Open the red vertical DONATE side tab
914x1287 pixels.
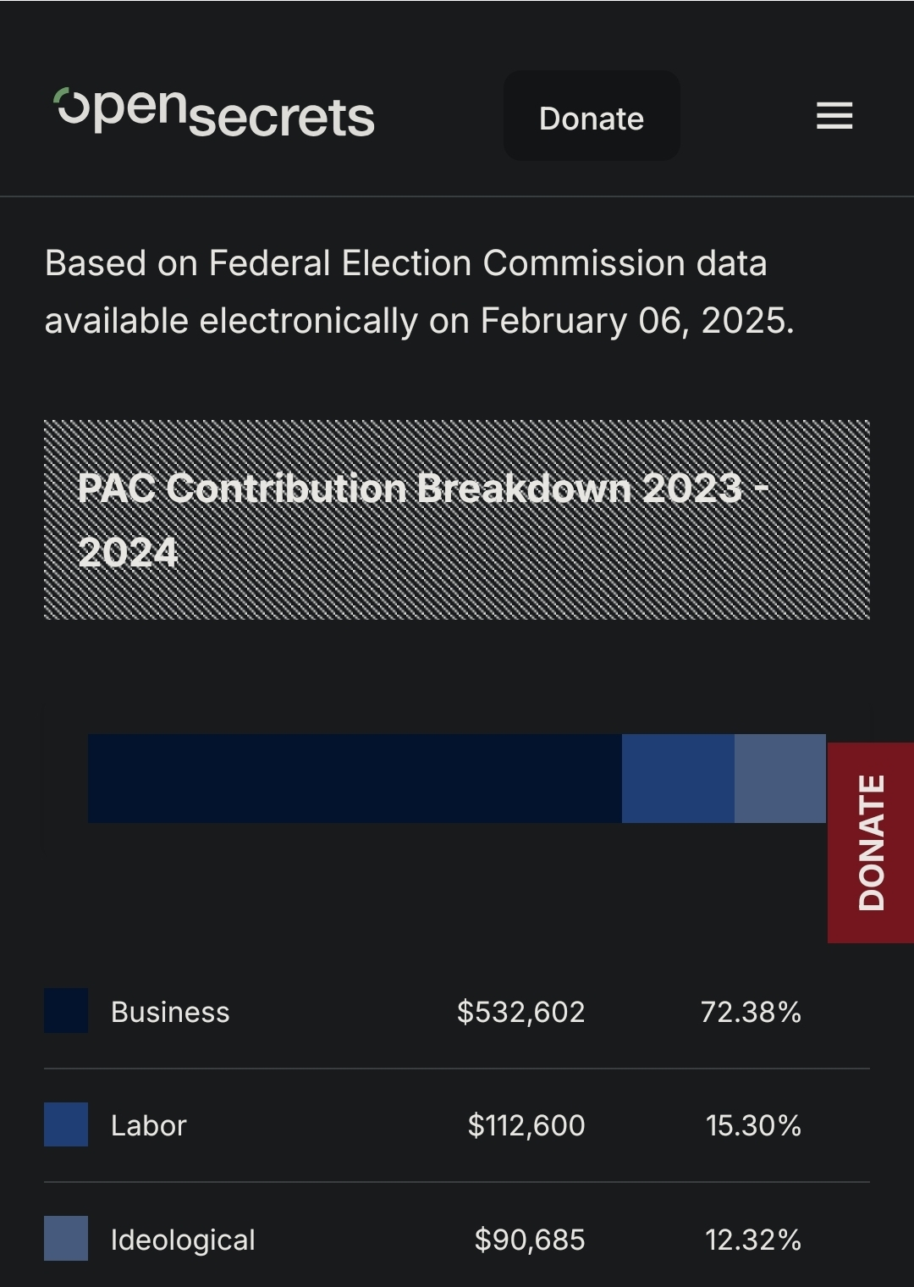870,842
